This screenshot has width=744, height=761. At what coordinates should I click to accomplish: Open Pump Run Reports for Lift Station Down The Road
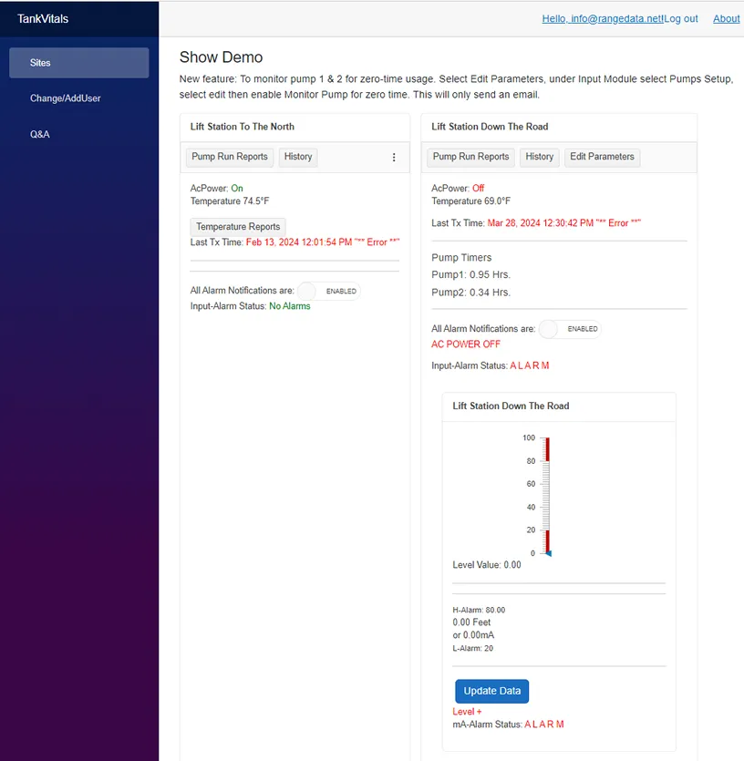[470, 157]
